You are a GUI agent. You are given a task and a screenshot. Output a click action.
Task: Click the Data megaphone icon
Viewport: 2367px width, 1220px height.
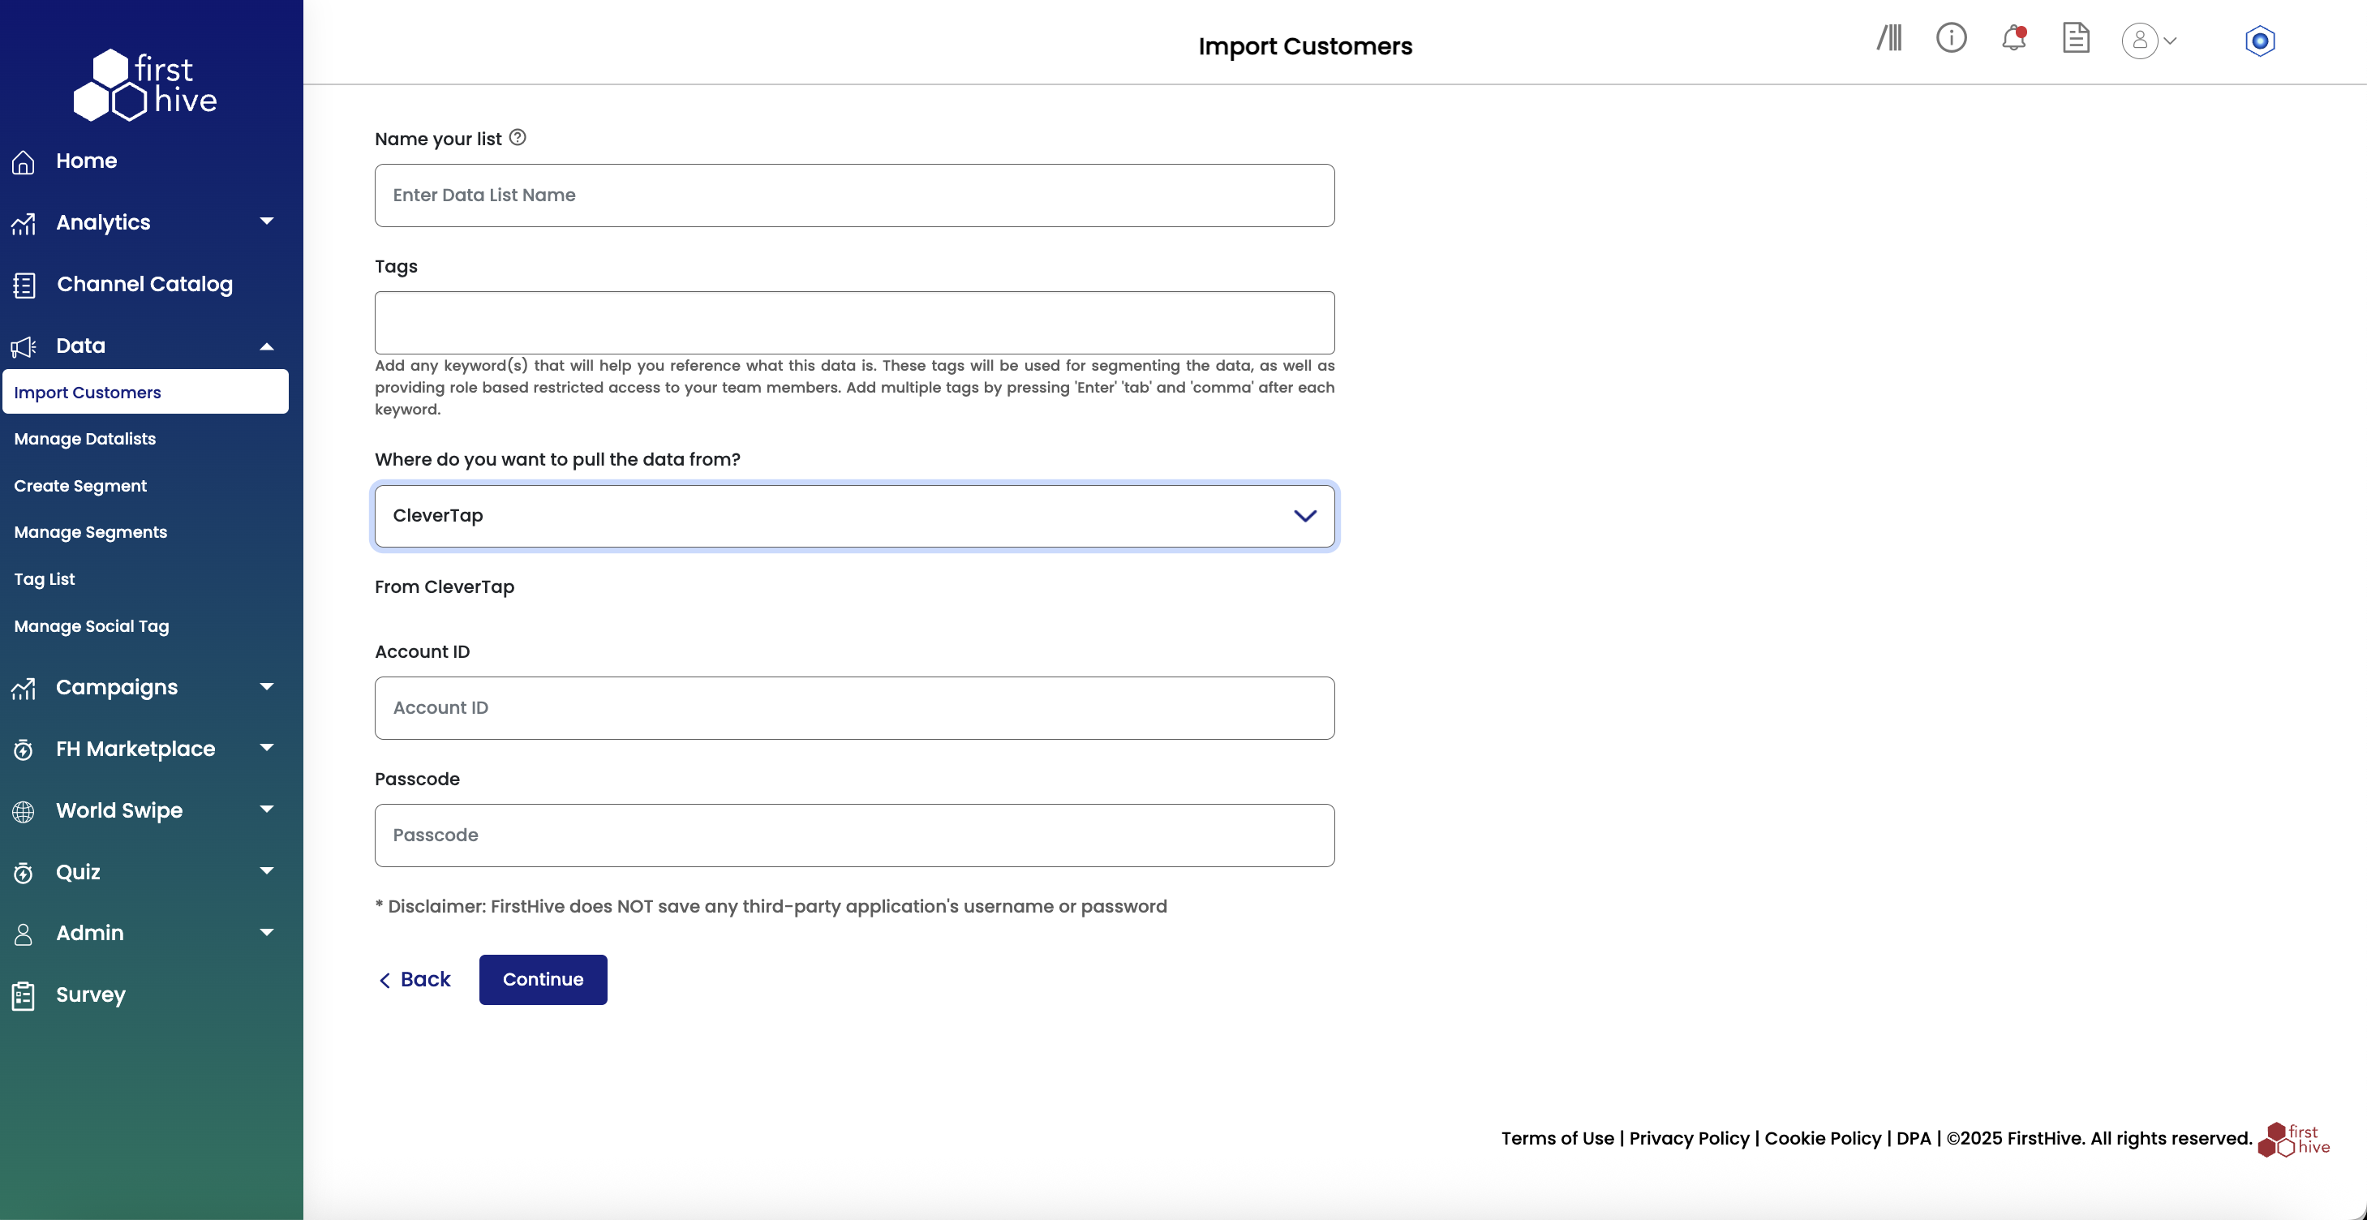point(24,346)
